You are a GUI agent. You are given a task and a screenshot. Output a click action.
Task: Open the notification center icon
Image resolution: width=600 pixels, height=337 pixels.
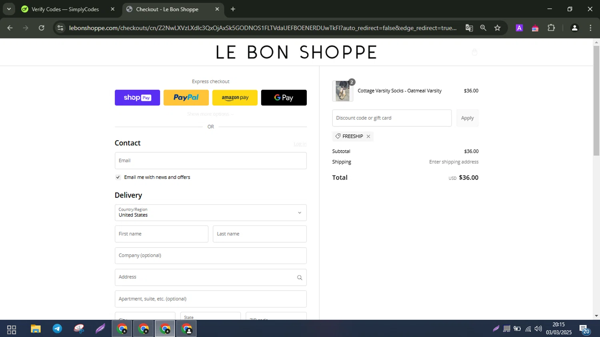point(585,329)
